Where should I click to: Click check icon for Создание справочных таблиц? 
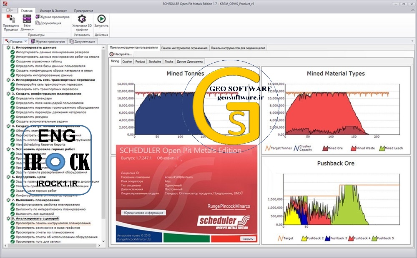click(13, 61)
